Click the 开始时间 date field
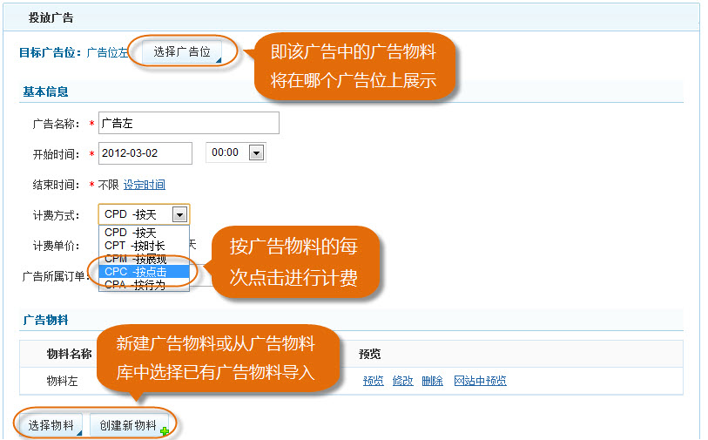This screenshot has height=440, width=708. pos(145,153)
